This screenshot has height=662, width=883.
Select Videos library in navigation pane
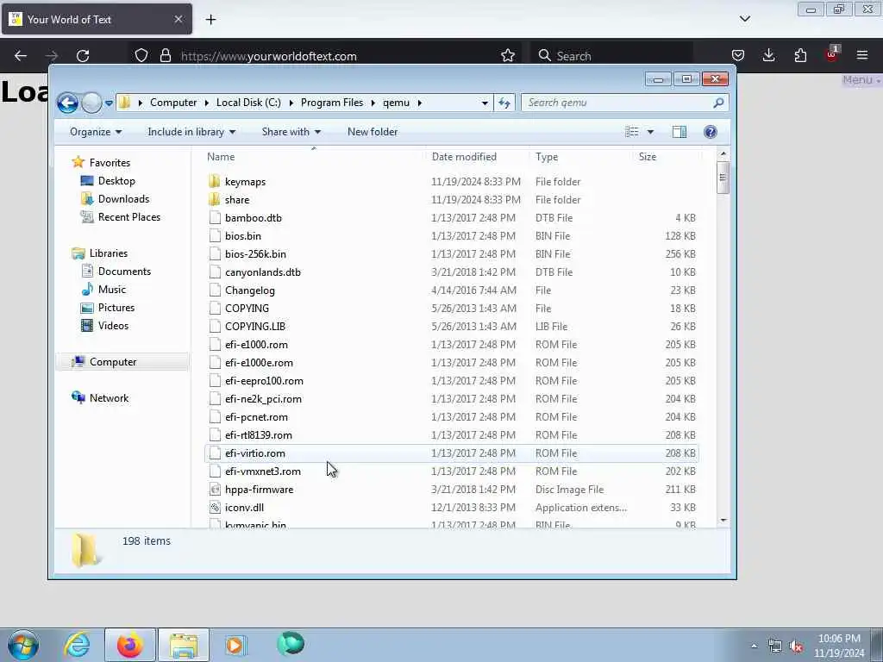(113, 325)
